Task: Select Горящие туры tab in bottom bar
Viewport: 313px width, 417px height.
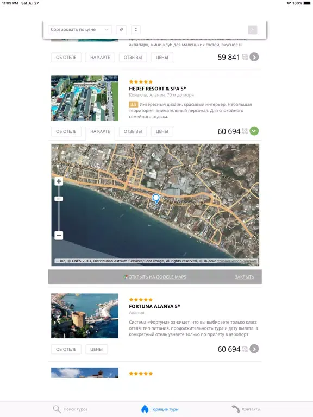Action: tap(160, 409)
